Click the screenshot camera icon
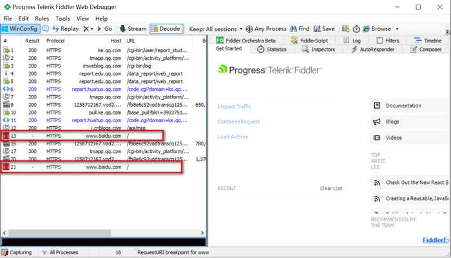This screenshot has width=451, height=258. [346, 29]
